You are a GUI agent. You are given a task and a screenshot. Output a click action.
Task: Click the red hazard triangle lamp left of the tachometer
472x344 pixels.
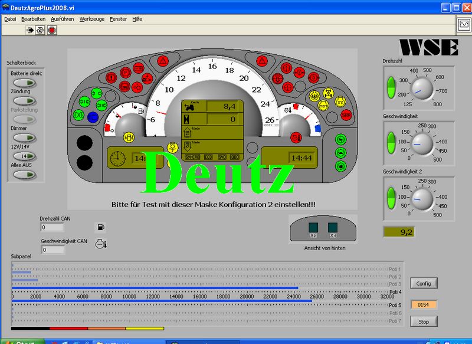(163, 61)
